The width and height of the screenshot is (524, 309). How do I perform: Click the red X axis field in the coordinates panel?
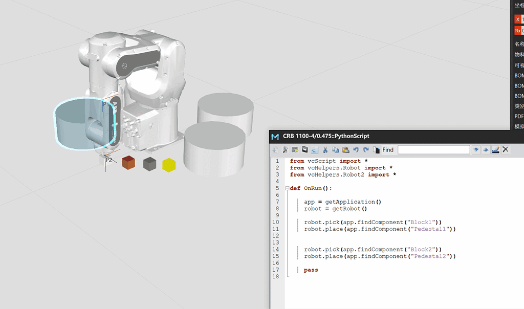(x=517, y=19)
